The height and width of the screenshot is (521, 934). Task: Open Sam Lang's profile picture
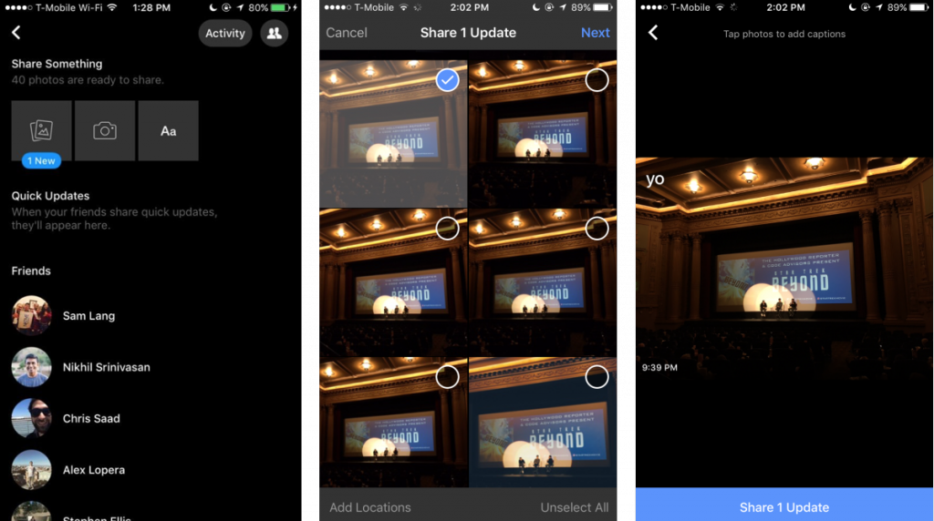pos(31,315)
